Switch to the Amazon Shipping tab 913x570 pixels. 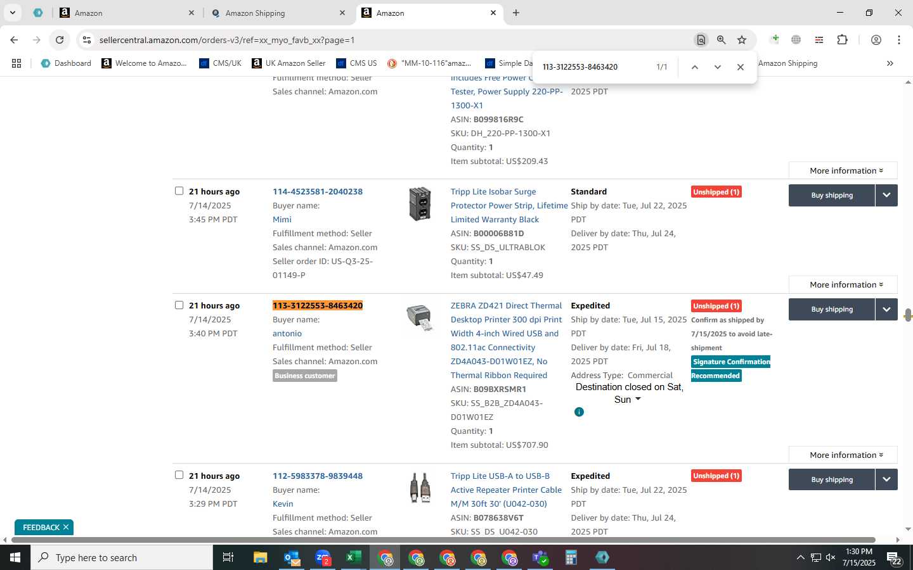[x=279, y=13]
